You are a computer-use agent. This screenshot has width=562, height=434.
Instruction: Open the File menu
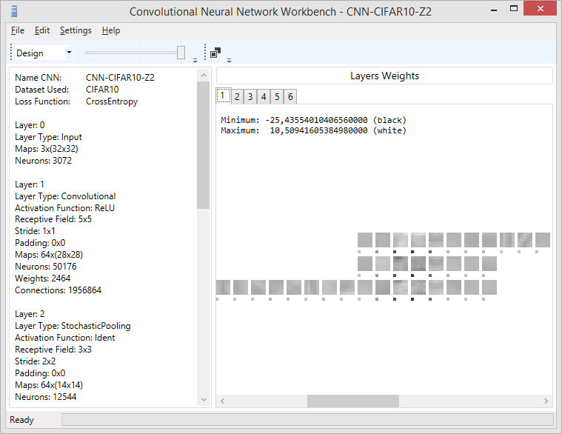[18, 30]
